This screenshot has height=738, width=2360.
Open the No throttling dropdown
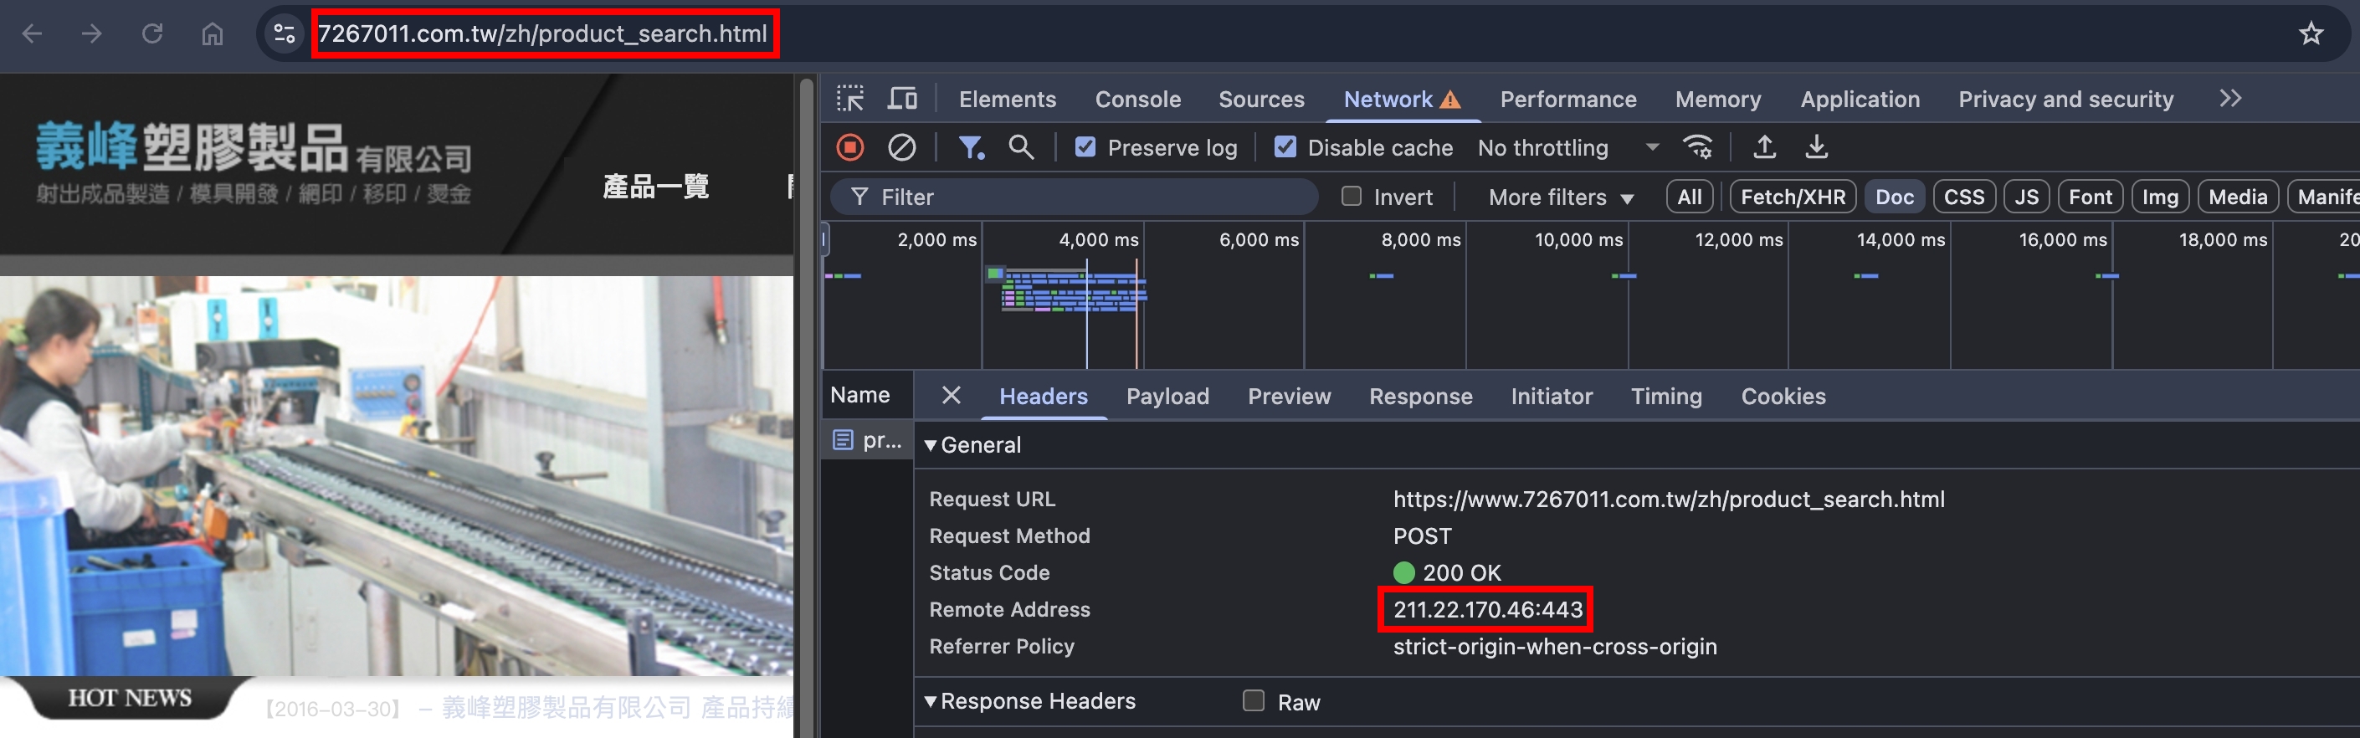point(1568,147)
